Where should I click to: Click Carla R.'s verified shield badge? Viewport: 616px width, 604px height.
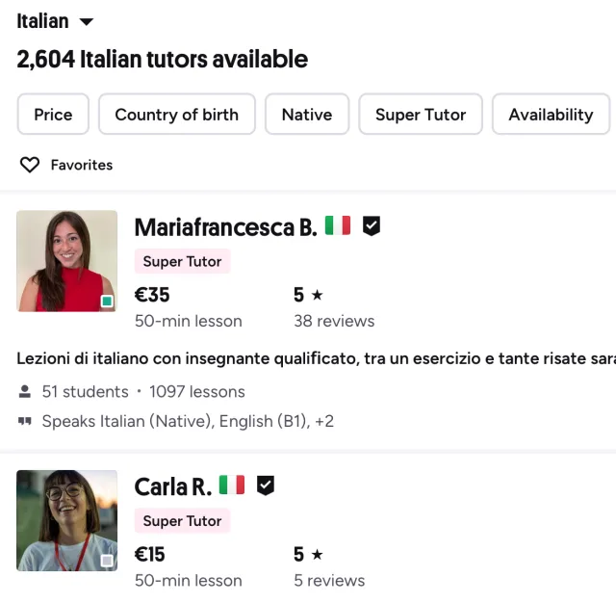coord(266,486)
